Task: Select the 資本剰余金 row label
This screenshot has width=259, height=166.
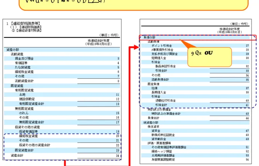Action: pyautogui.click(x=159, y=139)
